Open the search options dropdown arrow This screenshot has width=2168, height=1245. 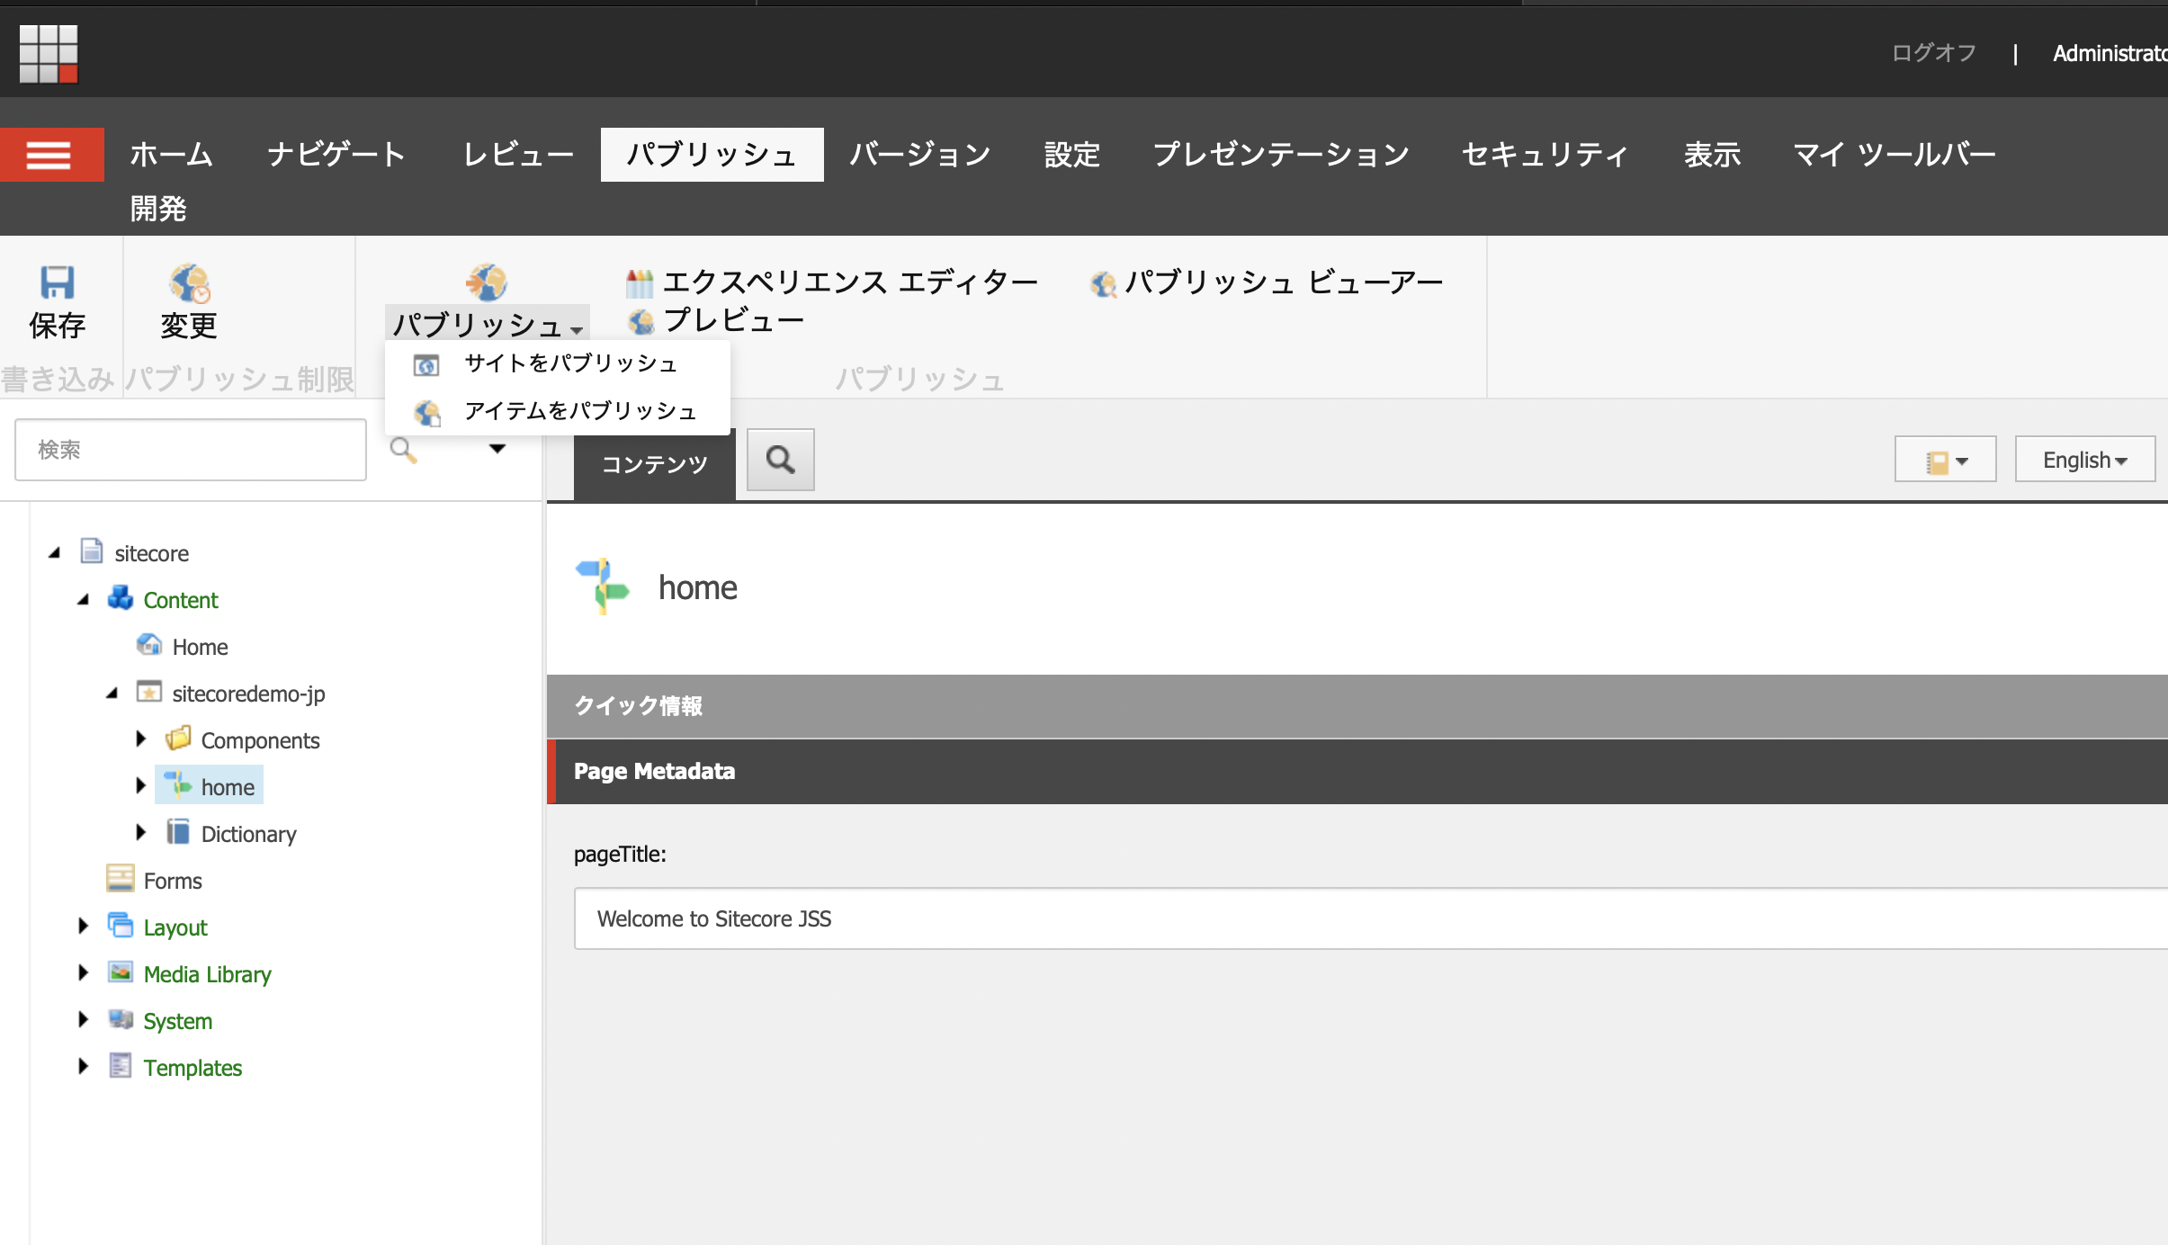pyautogui.click(x=497, y=449)
